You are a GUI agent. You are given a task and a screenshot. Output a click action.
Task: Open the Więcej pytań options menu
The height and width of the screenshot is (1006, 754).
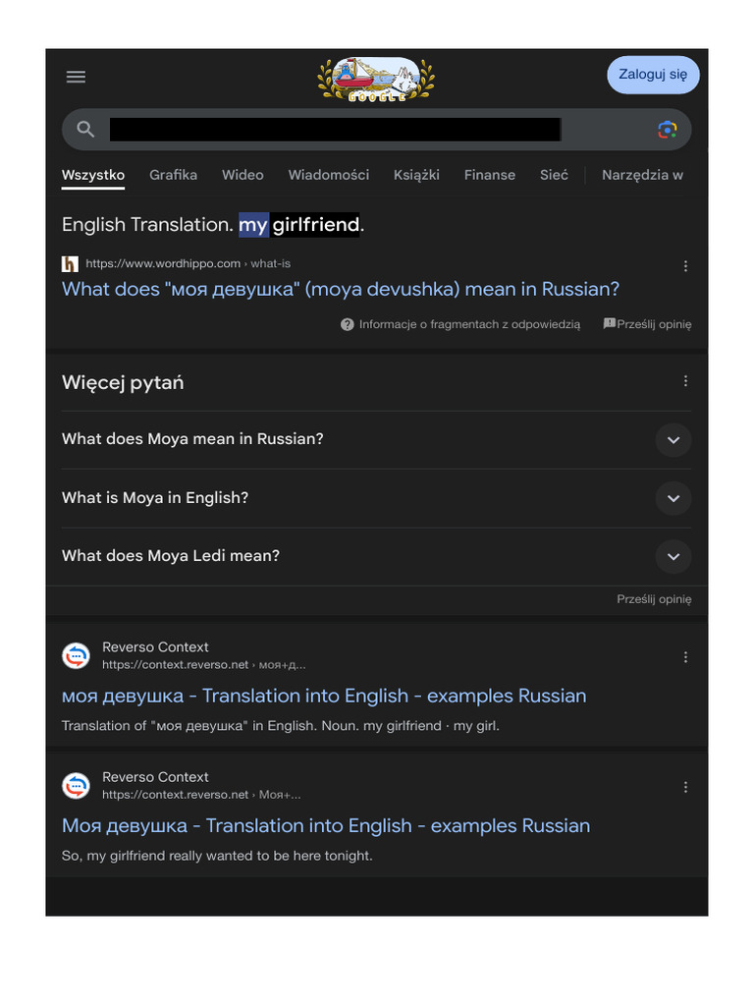pos(685,381)
